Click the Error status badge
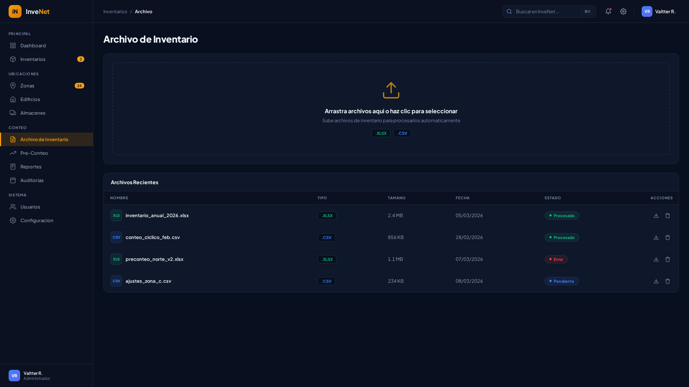 (556, 259)
